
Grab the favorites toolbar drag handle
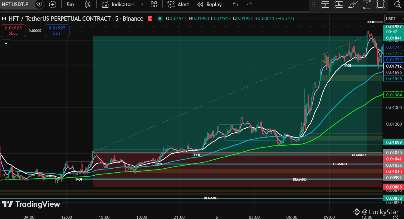313,5
